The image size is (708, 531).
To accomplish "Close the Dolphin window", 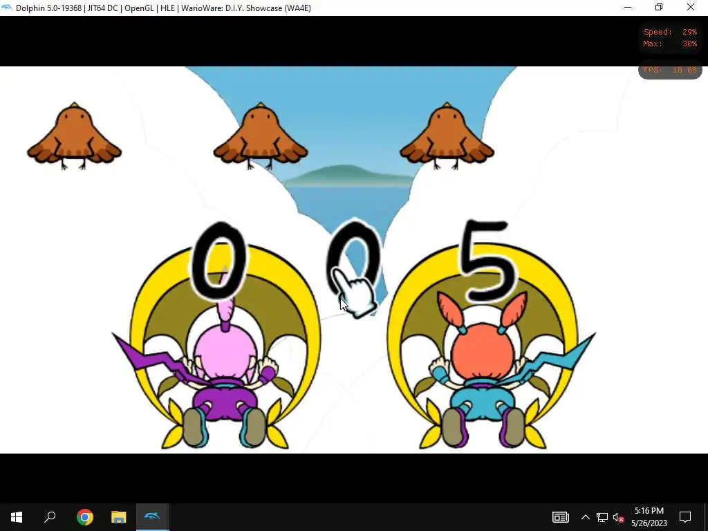I will pos(691,8).
